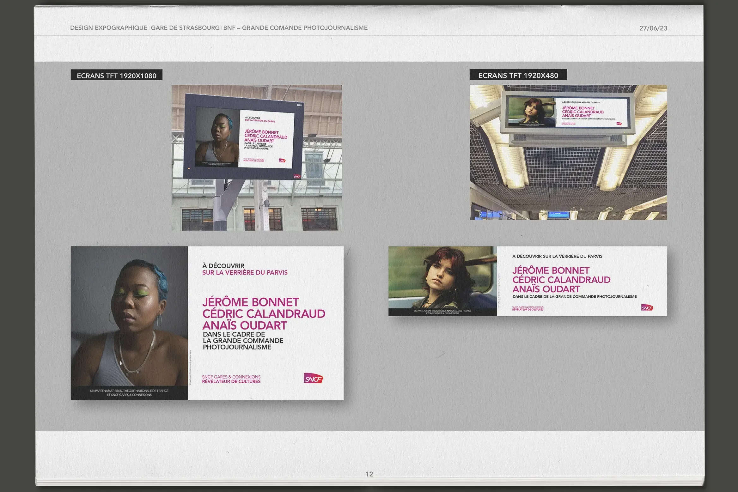738x492 pixels.
Task: Click 'LA GRANDE COMMANDE' in the large banner
Action: [x=243, y=341]
